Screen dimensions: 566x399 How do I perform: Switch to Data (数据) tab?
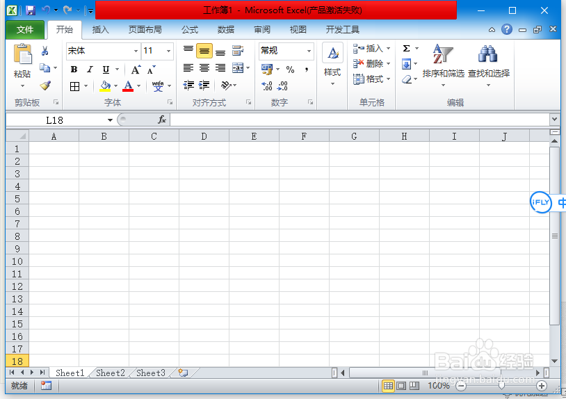click(x=226, y=30)
